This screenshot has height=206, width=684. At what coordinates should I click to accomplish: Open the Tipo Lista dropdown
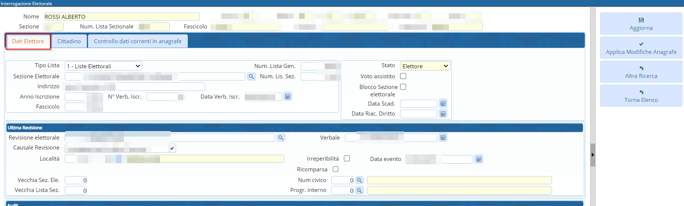(x=104, y=66)
